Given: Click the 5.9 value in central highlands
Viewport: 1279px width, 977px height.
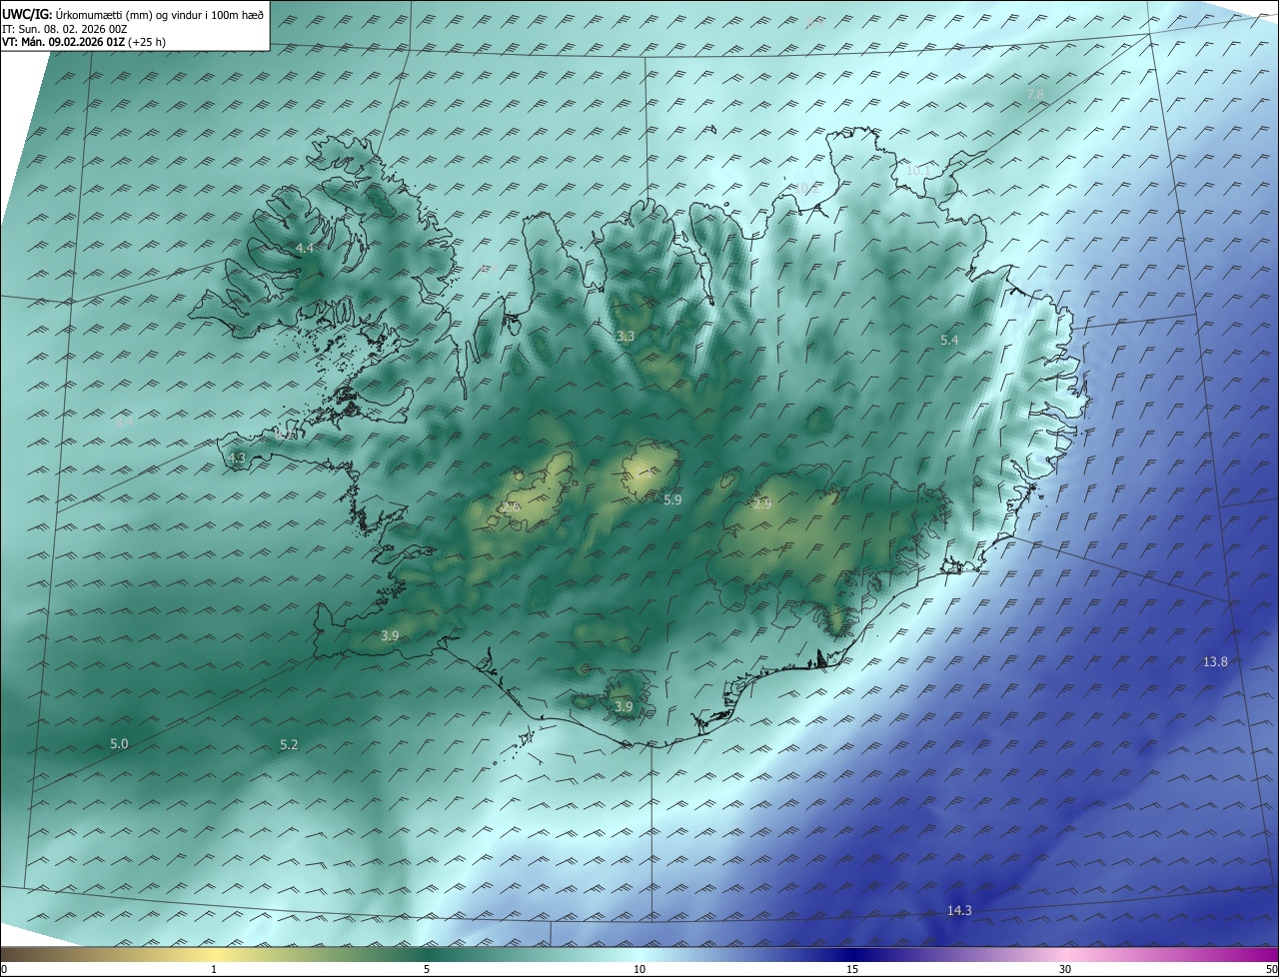Looking at the screenshot, I should point(672,499).
